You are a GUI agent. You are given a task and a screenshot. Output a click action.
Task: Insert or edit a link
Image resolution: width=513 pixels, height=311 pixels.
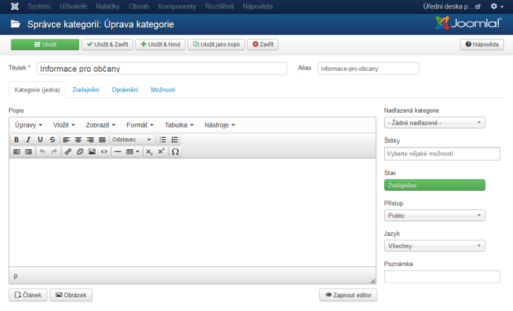point(68,152)
